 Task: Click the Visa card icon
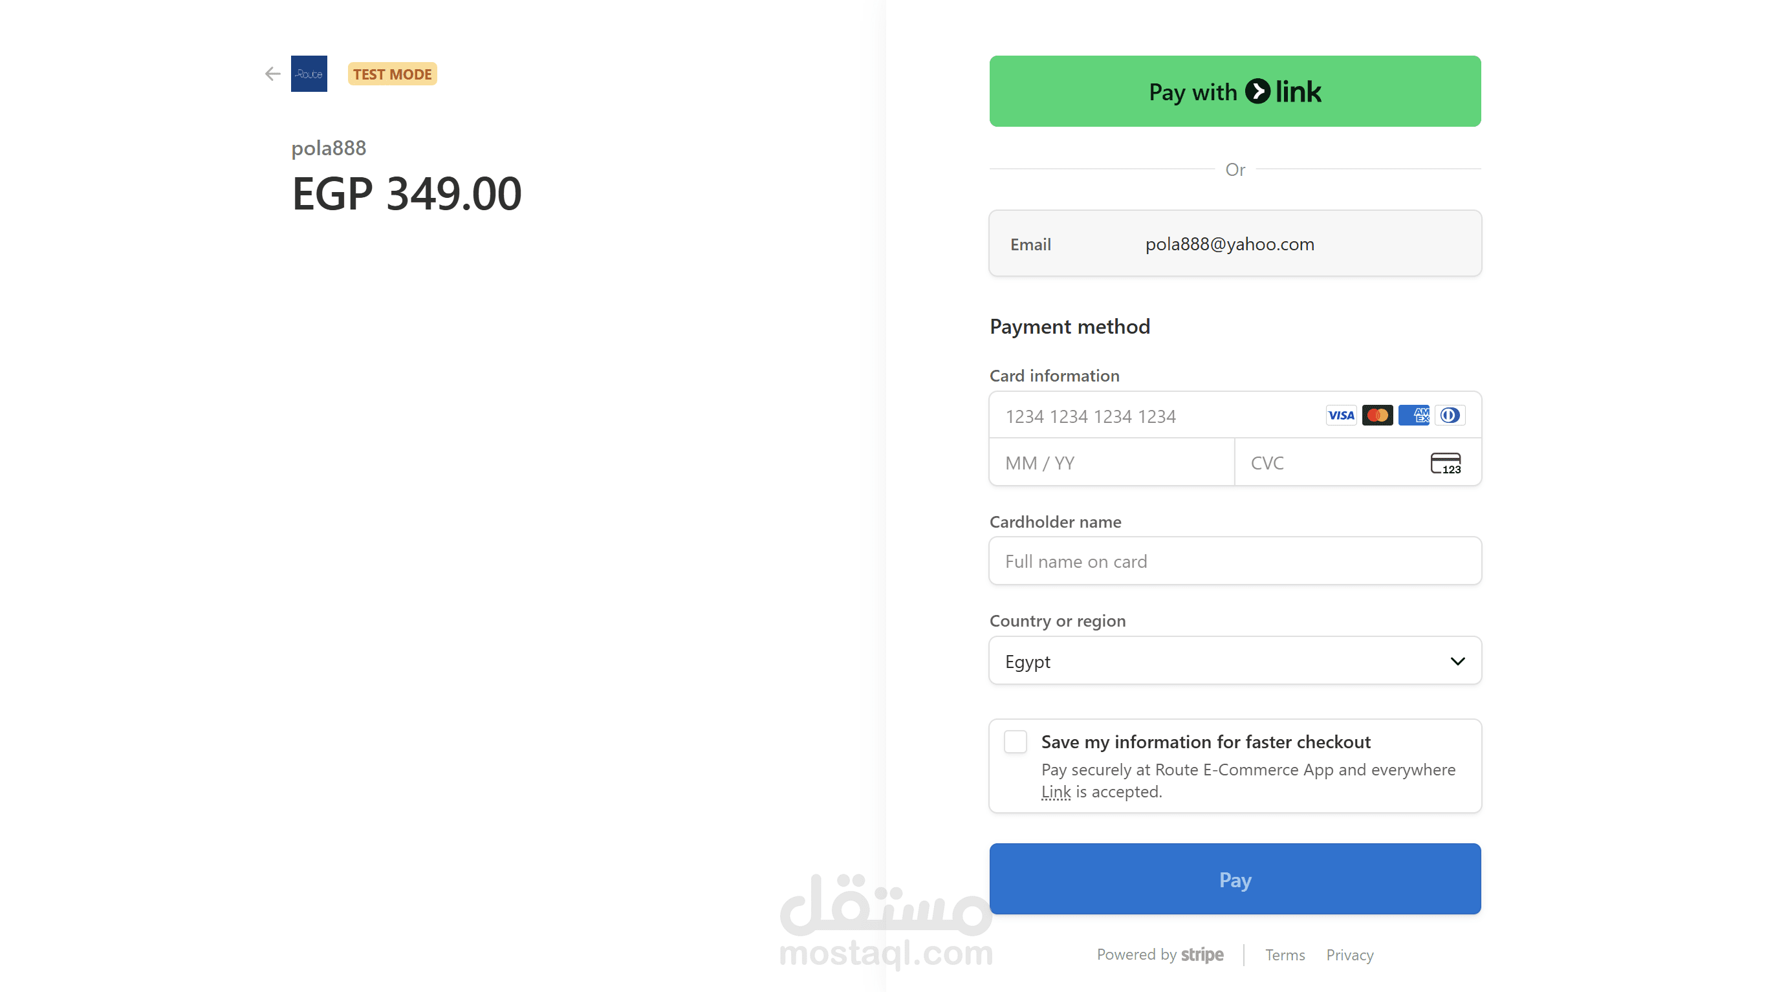(1341, 416)
